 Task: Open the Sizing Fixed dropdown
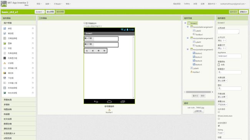click(221, 133)
